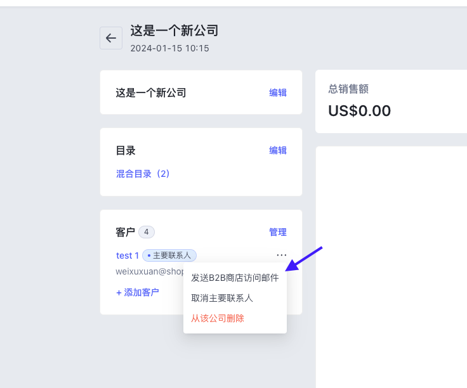The width and height of the screenshot is (467, 388).
Task: Click the 2024-01-15 10:15 timestamp
Action: pyautogui.click(x=170, y=48)
